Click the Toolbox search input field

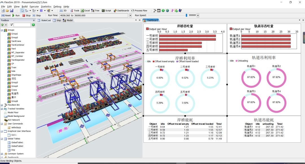coord(22,25)
